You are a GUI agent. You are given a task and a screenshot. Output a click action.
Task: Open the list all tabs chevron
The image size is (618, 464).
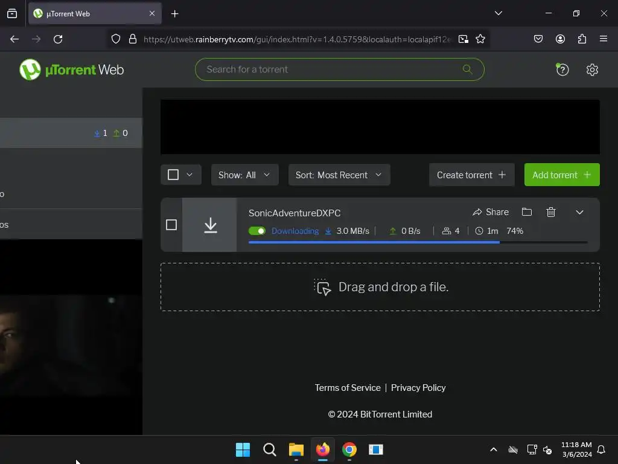[498, 13]
